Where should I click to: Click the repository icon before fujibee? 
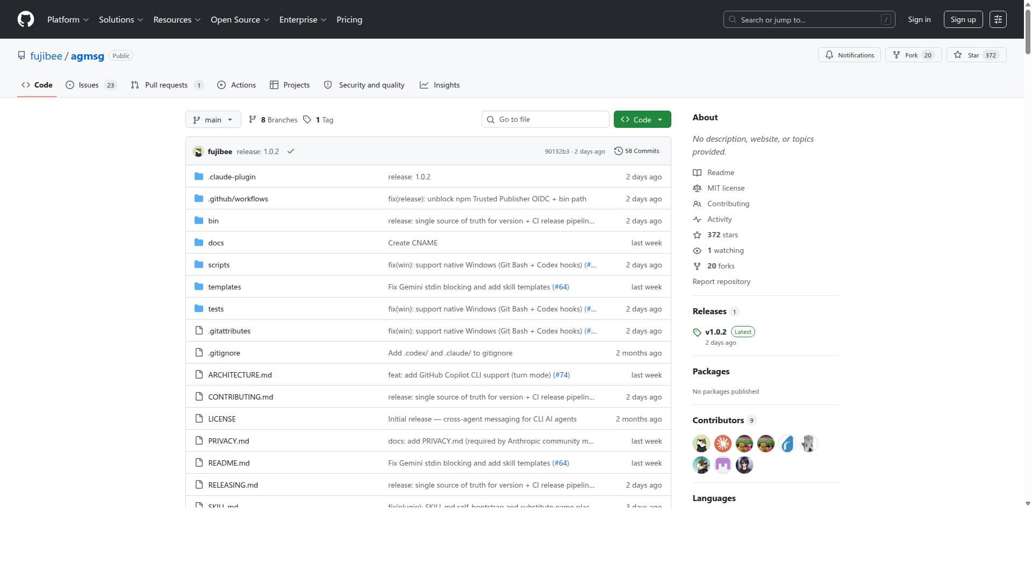[21, 56]
